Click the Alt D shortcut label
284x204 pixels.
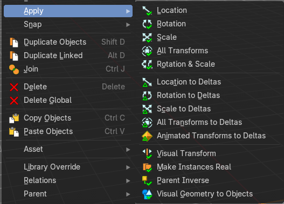(x=116, y=55)
